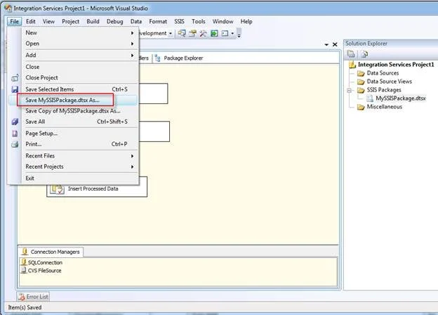
Task: Open the Build menu
Action: tap(93, 22)
